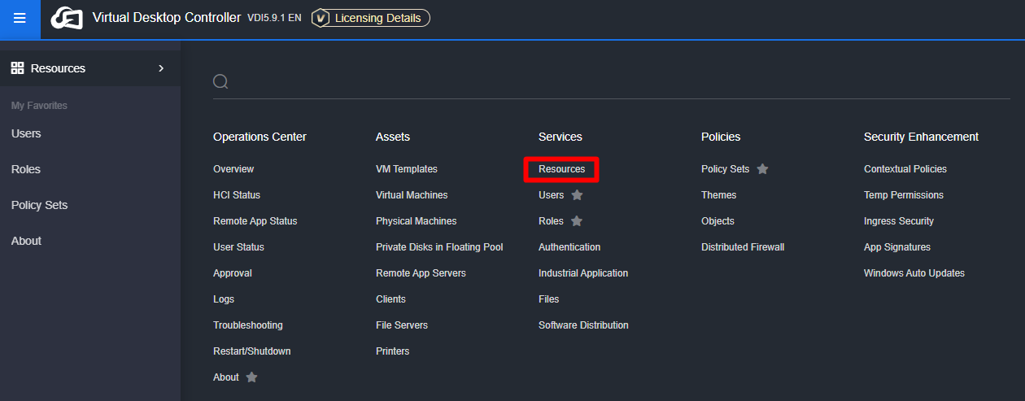Open HCI Status in Operations Center
This screenshot has width=1025, height=401.
tap(237, 195)
